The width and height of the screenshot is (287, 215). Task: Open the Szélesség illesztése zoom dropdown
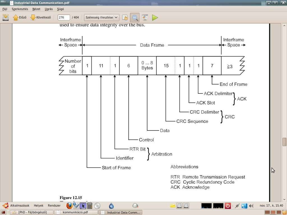coord(101,17)
